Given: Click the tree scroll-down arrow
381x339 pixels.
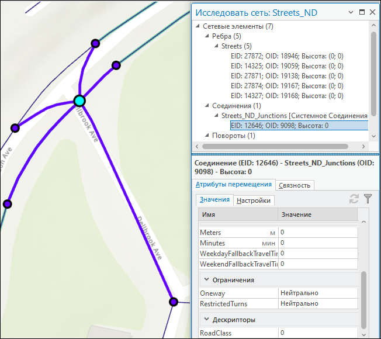Looking at the screenshot, I should click(374, 136).
